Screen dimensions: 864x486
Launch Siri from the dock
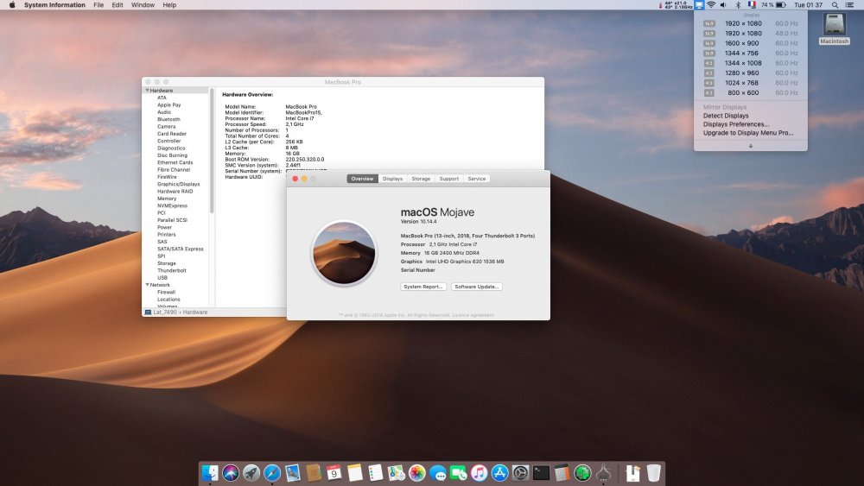coord(230,473)
